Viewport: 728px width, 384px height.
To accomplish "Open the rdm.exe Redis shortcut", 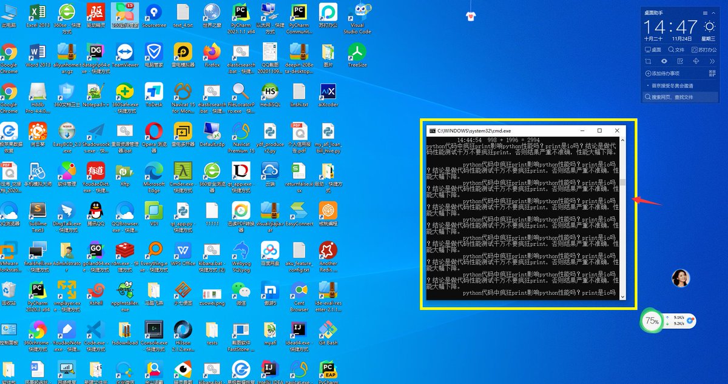I will tap(125, 256).
